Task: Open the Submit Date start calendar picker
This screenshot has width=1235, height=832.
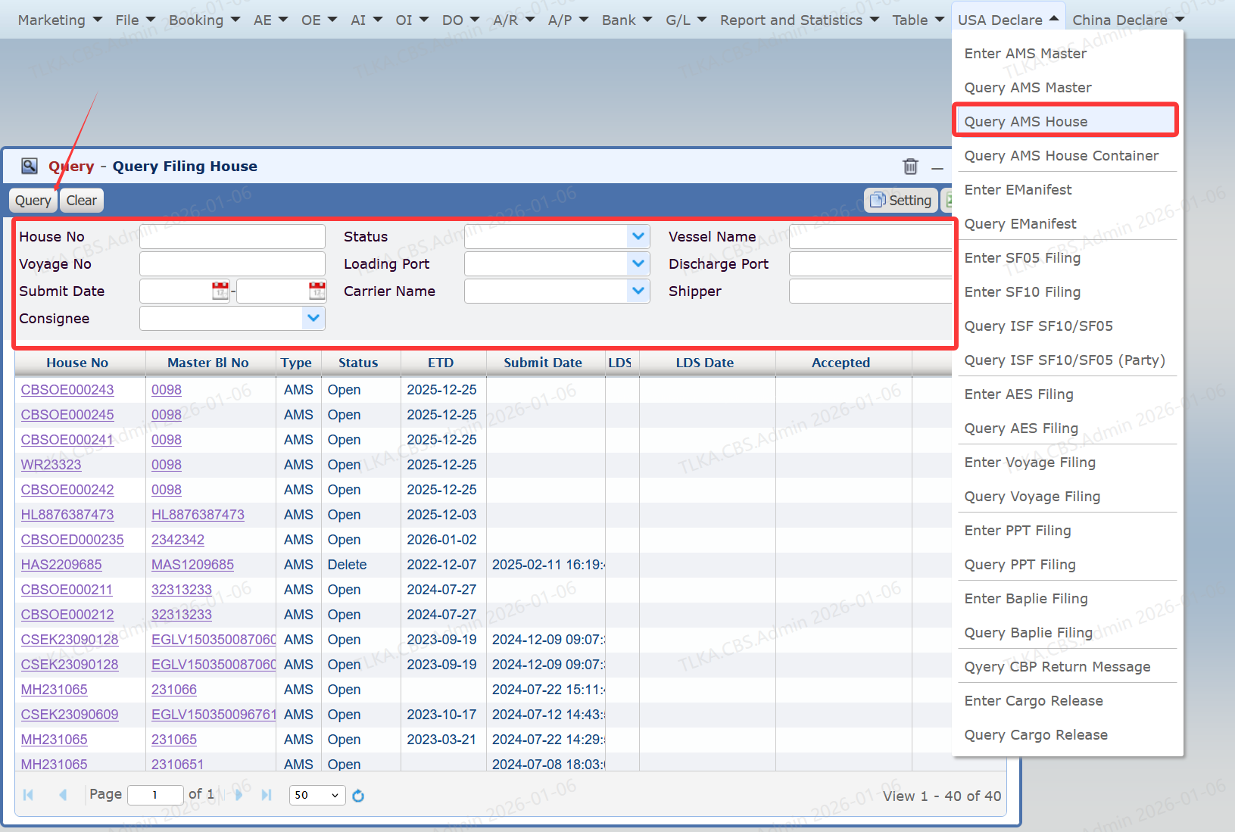Action: tap(220, 291)
